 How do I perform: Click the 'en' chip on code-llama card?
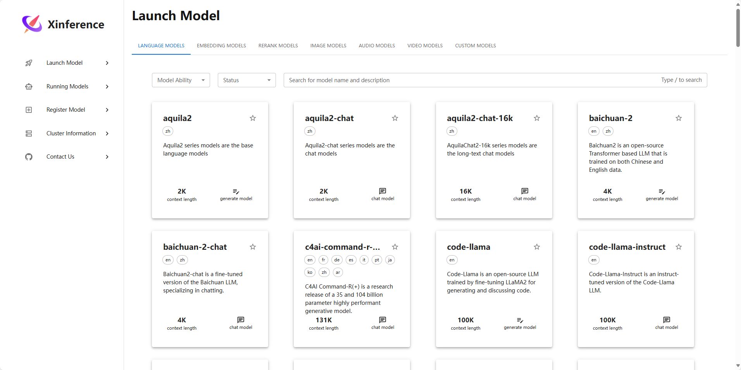click(452, 260)
